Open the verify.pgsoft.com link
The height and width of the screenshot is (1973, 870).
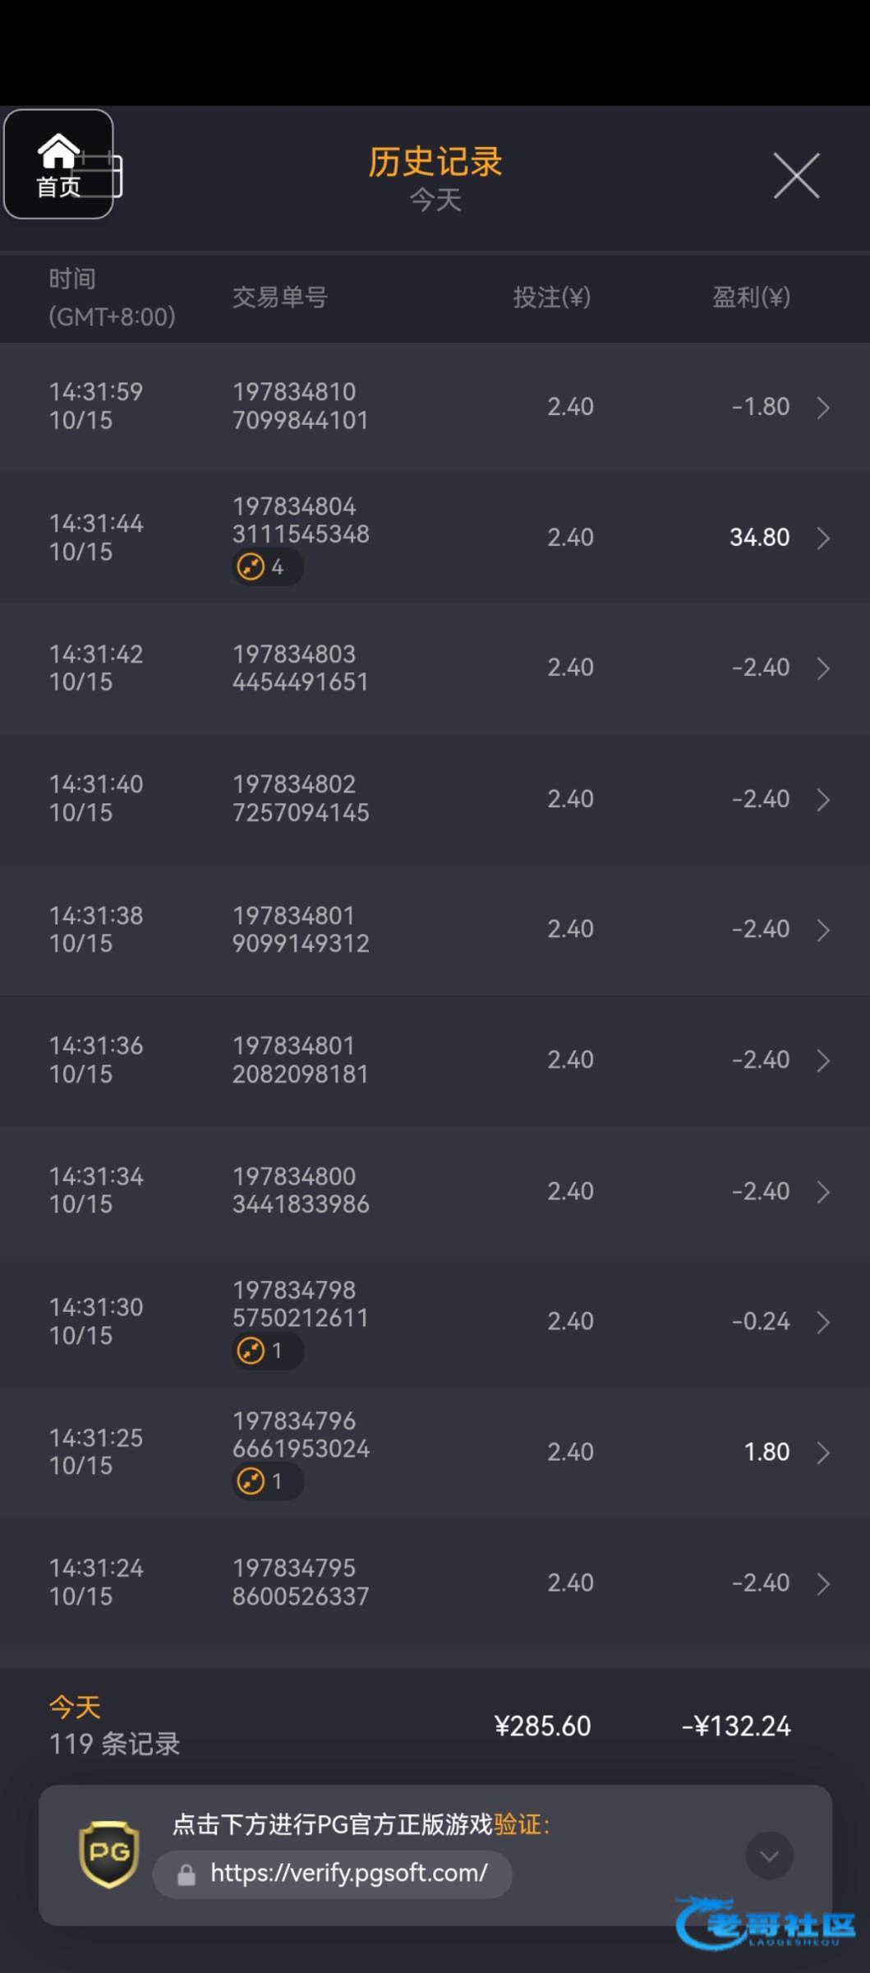tap(348, 1874)
